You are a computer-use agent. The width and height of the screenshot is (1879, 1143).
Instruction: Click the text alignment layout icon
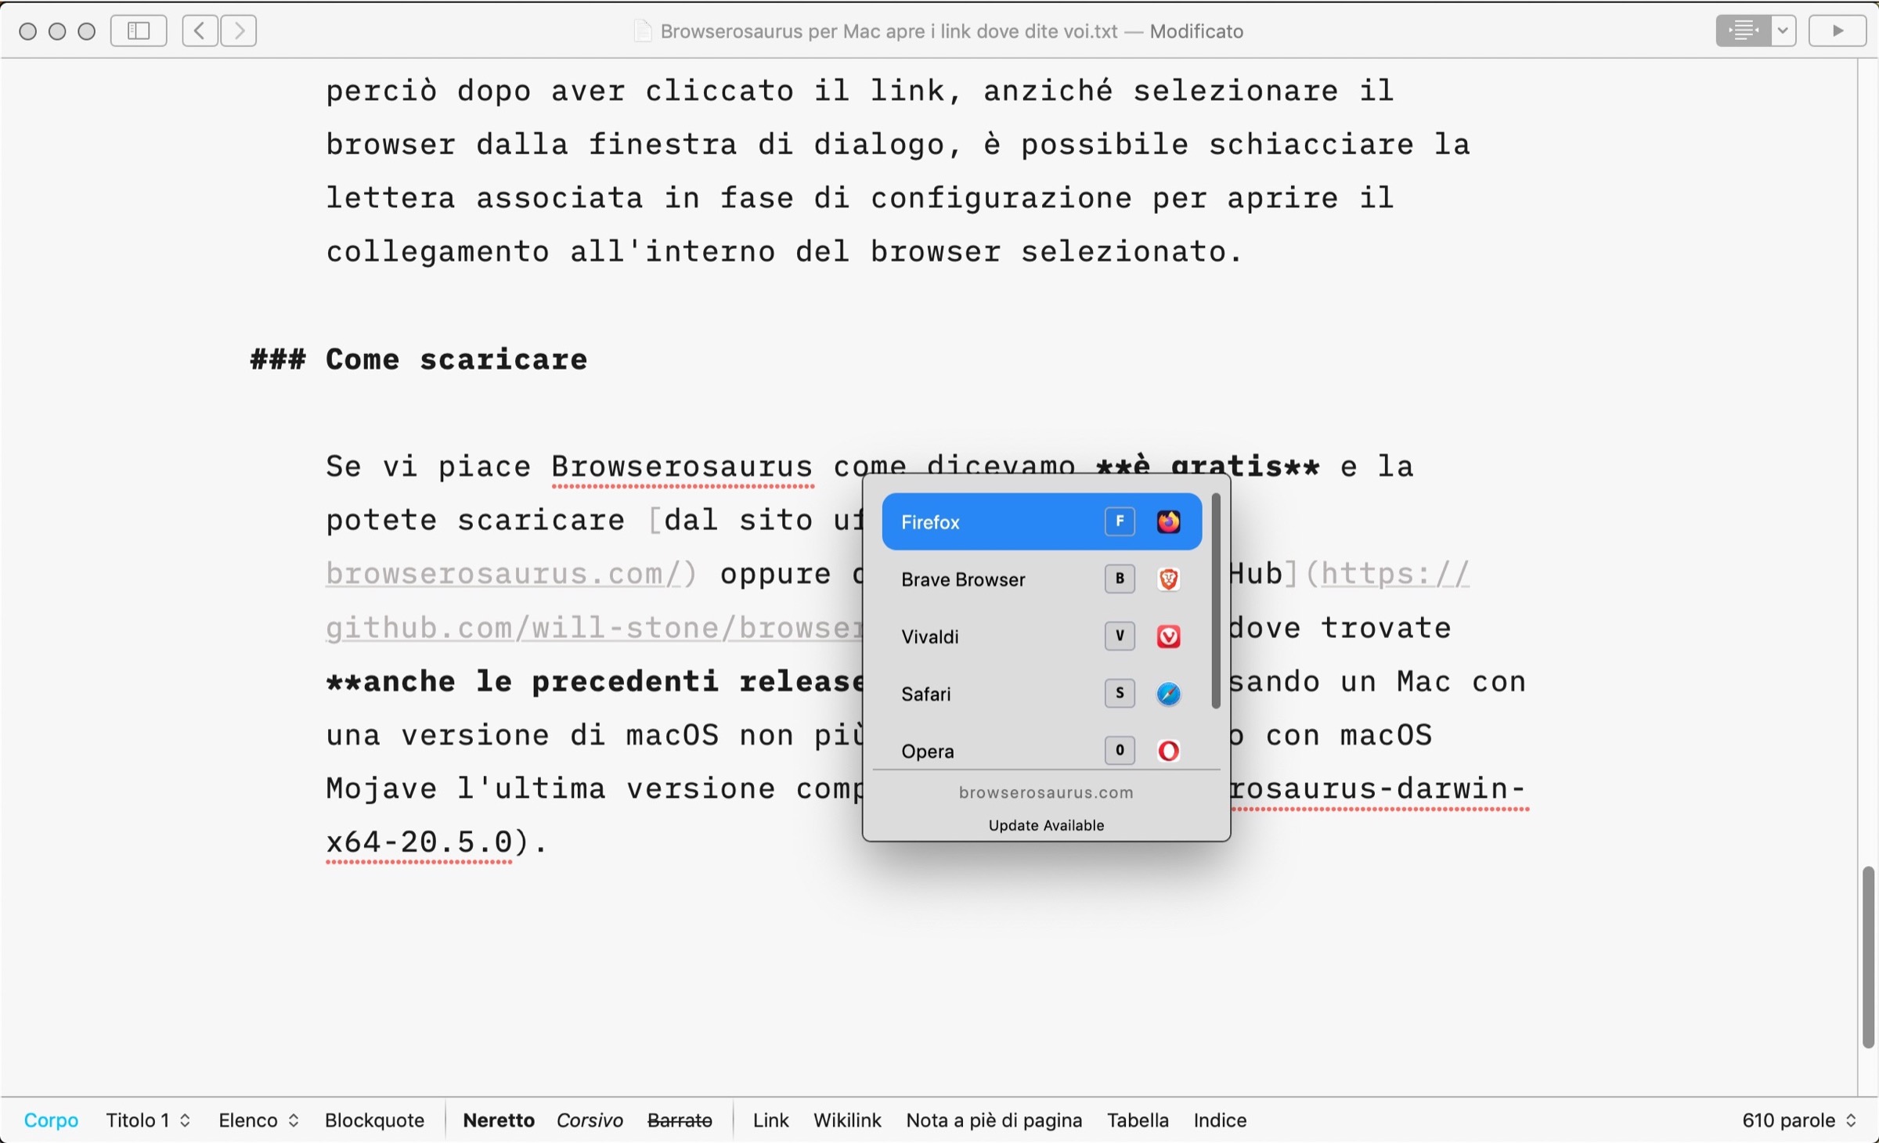(x=1743, y=31)
